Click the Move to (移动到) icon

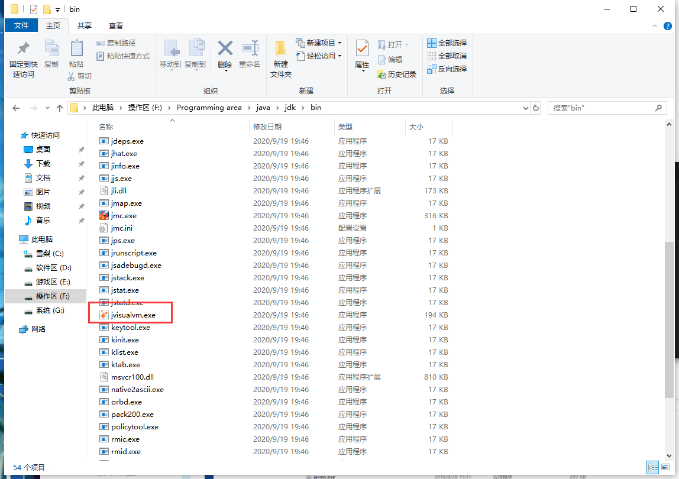pos(172,48)
